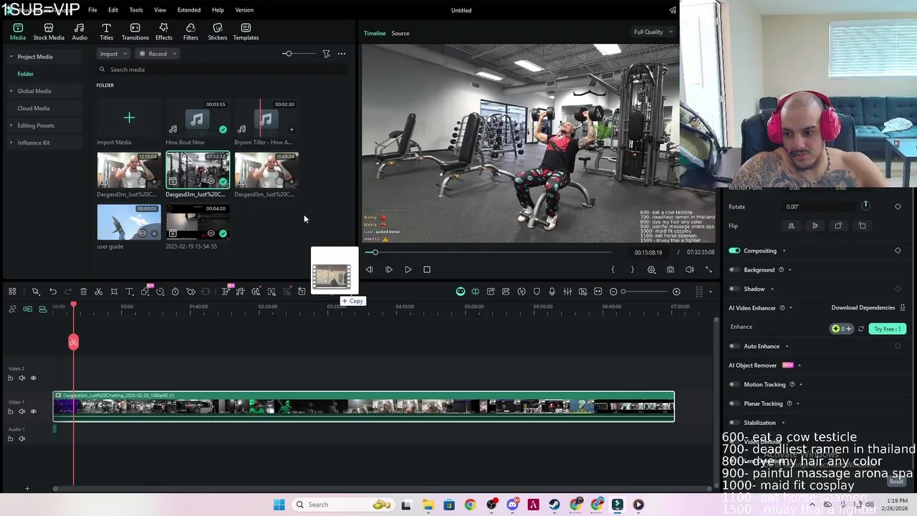This screenshot has height=516, width=917.
Task: Open the File menu
Action: click(92, 10)
